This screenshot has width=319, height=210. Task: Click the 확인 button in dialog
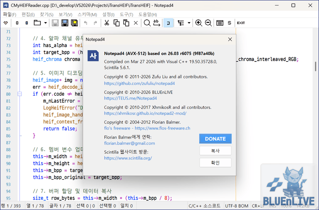(x=215, y=163)
